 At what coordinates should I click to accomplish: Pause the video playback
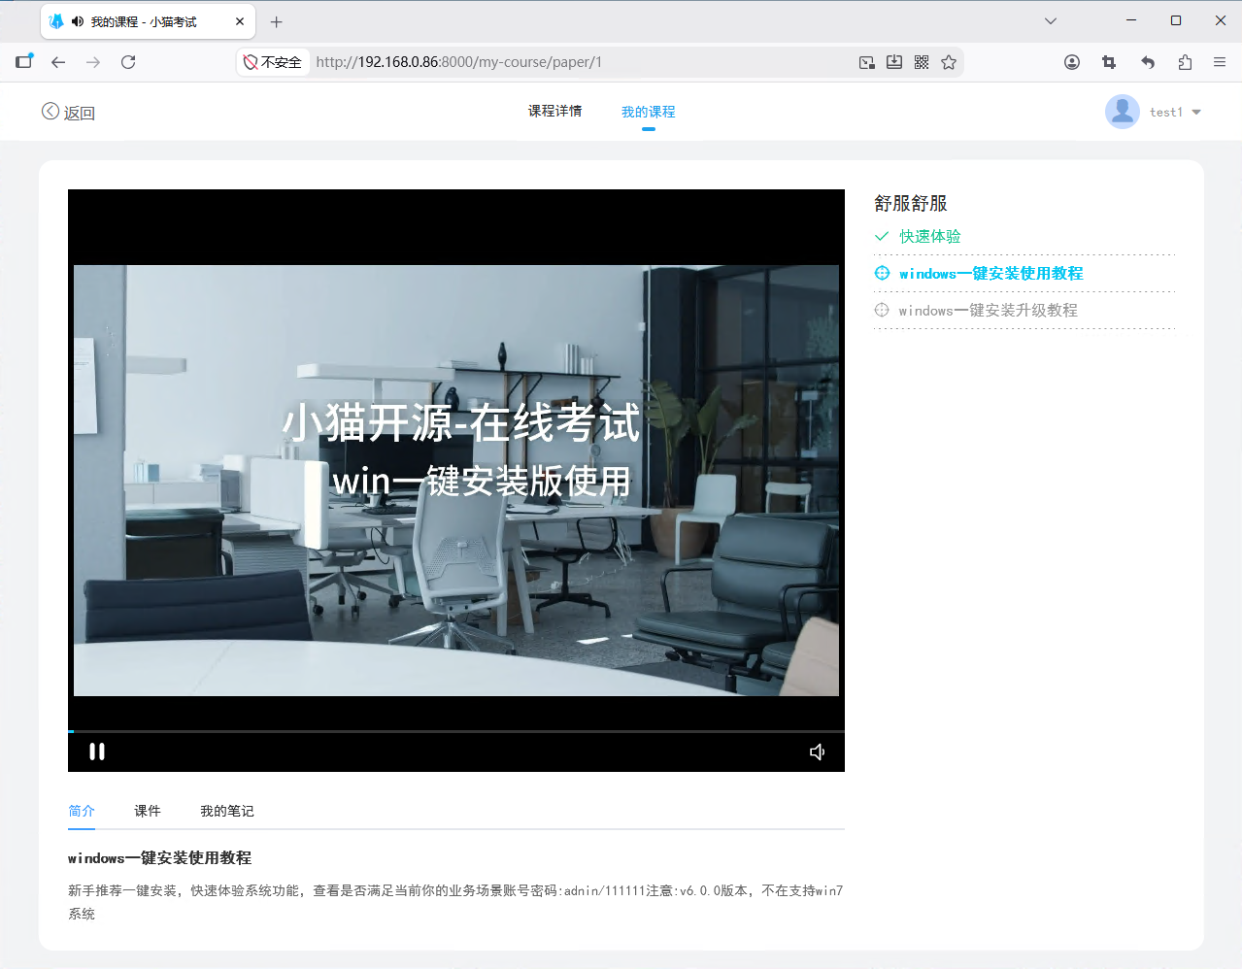tap(97, 752)
